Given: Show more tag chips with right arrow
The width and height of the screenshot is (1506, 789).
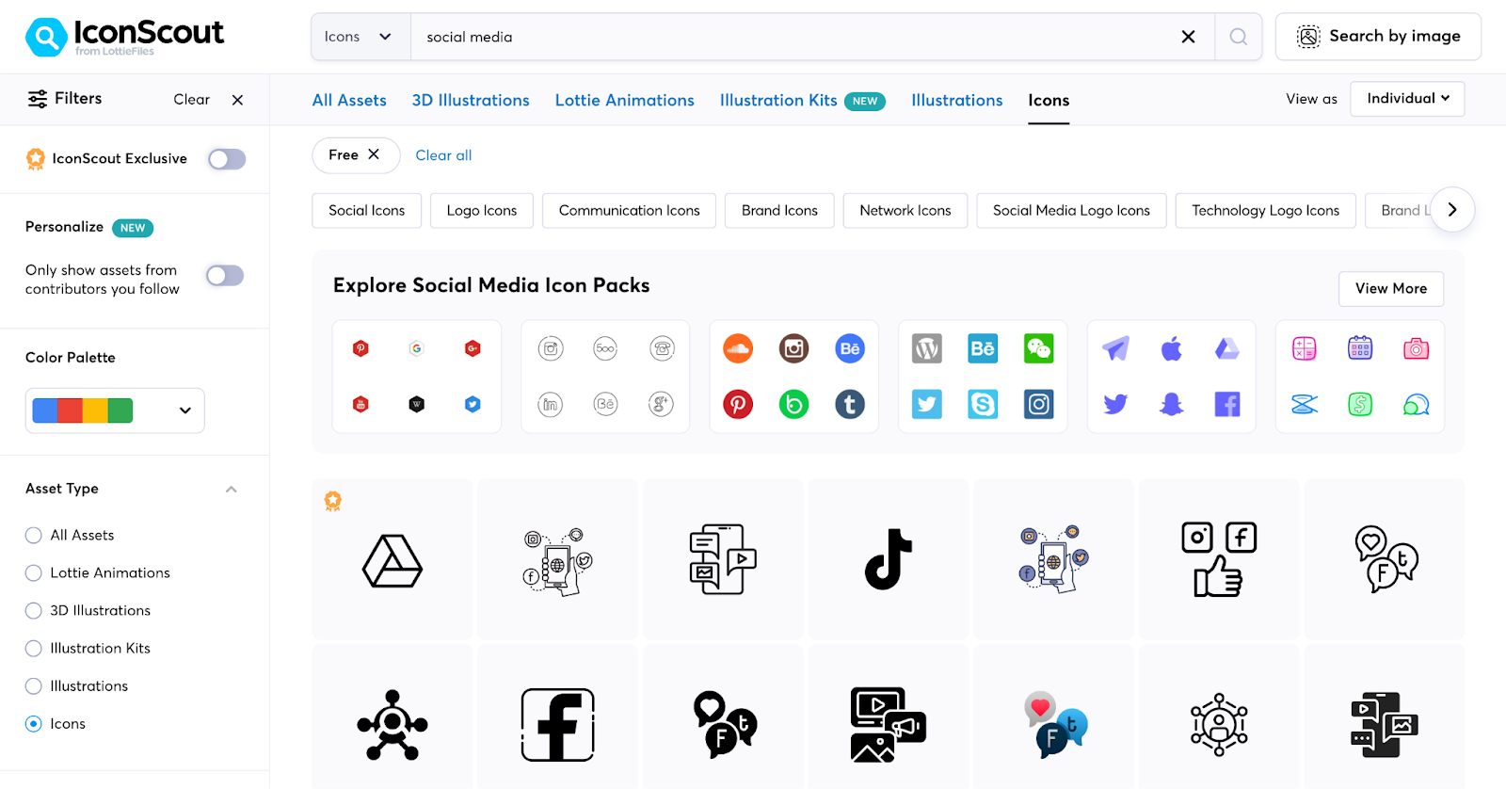Looking at the screenshot, I should [x=1451, y=210].
